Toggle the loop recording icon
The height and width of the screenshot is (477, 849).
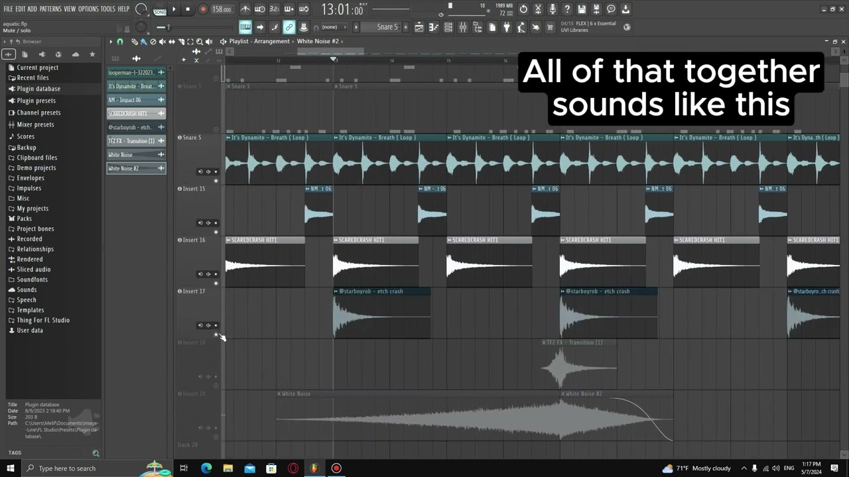click(x=304, y=9)
